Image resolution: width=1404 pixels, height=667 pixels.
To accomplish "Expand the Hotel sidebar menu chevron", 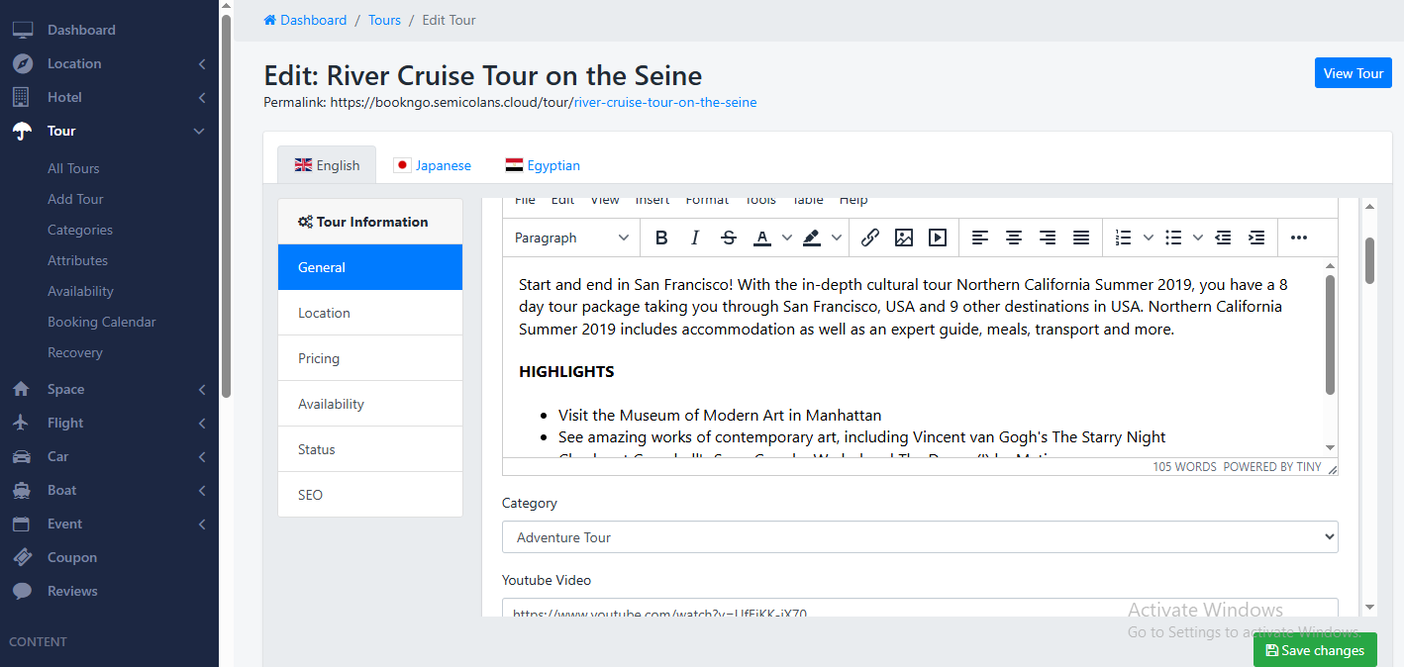I will tap(201, 97).
